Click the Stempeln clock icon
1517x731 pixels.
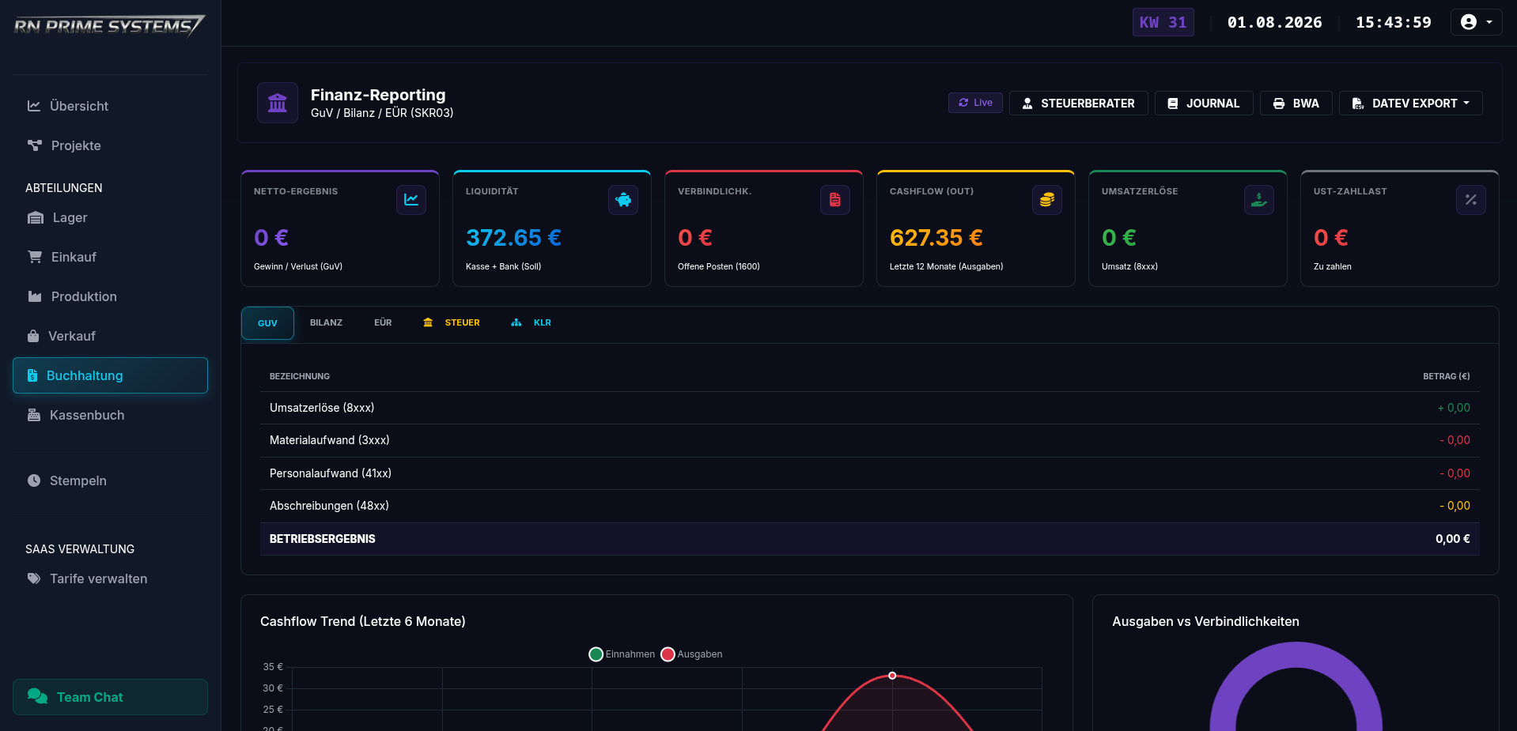34,480
